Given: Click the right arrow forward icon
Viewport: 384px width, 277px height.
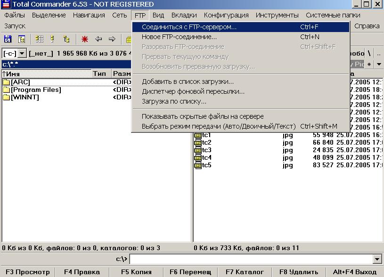Looking at the screenshot, I should click(x=112, y=39).
